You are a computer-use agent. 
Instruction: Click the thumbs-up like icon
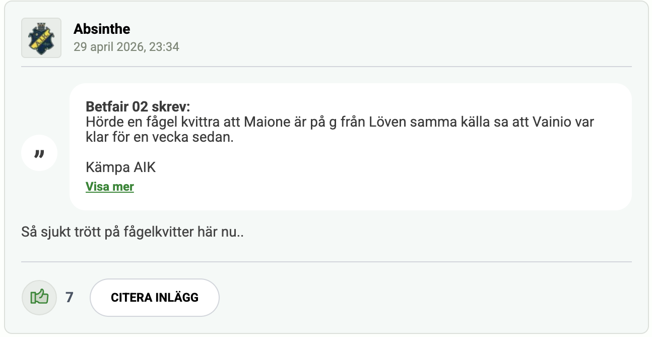39,298
